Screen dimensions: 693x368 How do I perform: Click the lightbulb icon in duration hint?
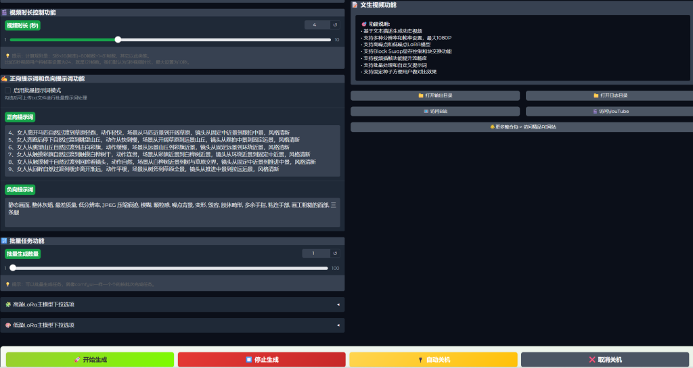(7, 56)
